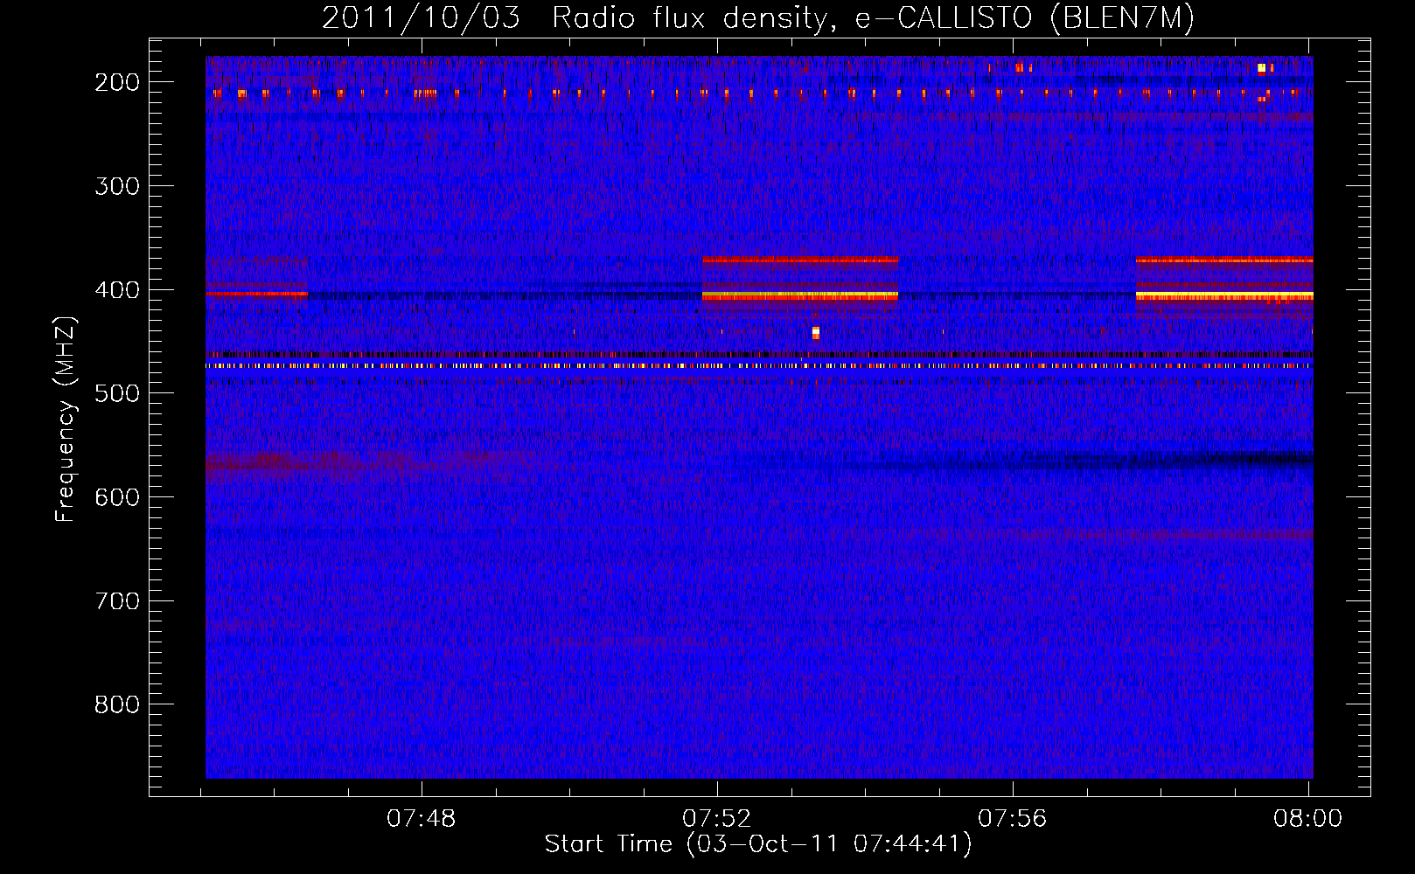Click the "Frequency (MHZ)" axis label

click(x=66, y=419)
